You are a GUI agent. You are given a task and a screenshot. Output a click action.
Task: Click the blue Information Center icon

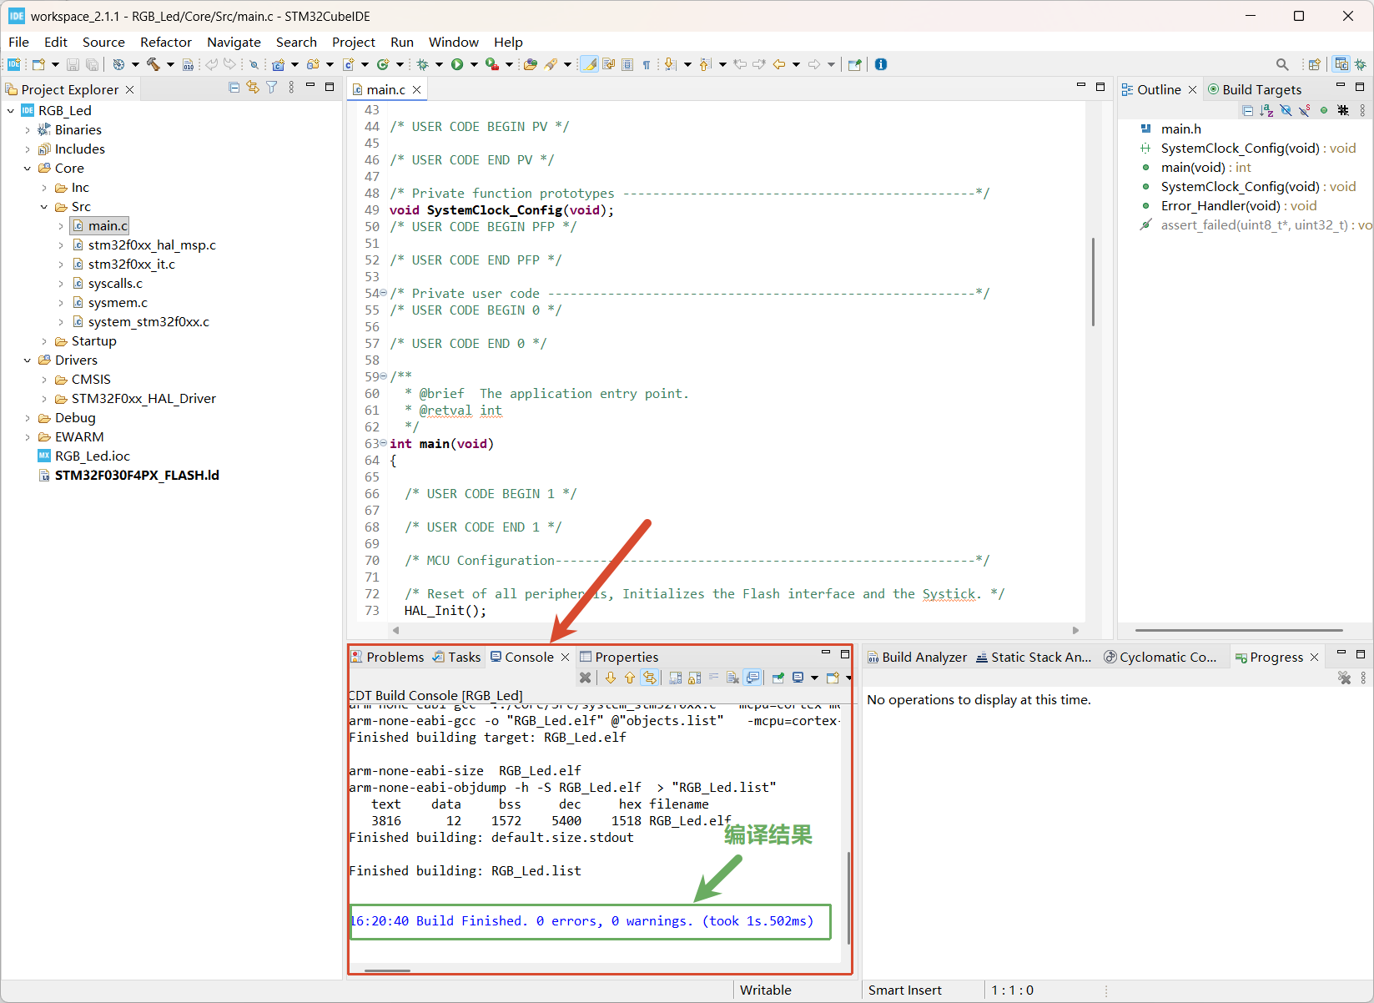(881, 64)
